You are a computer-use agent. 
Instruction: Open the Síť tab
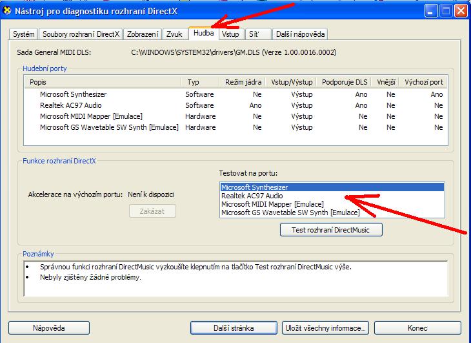point(257,34)
